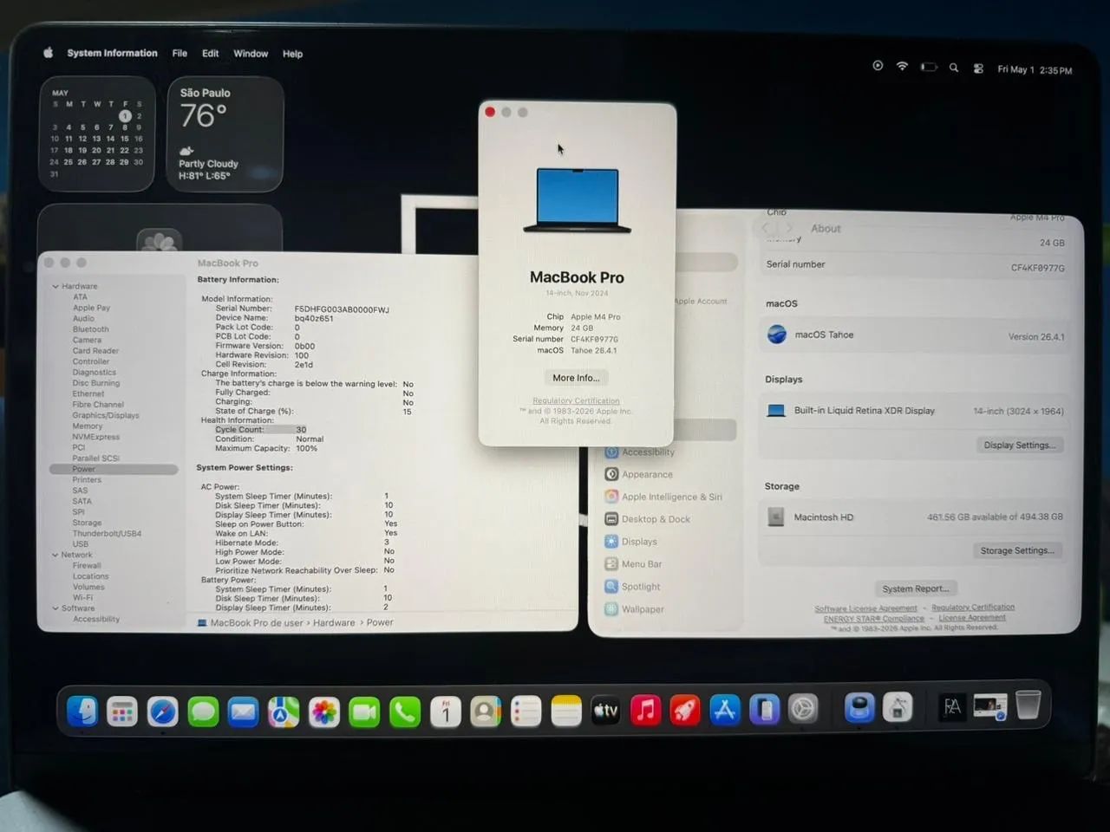The image size is (1110, 832).
Task: Launch FaceTime from the Dock
Action: pyautogui.click(x=364, y=712)
